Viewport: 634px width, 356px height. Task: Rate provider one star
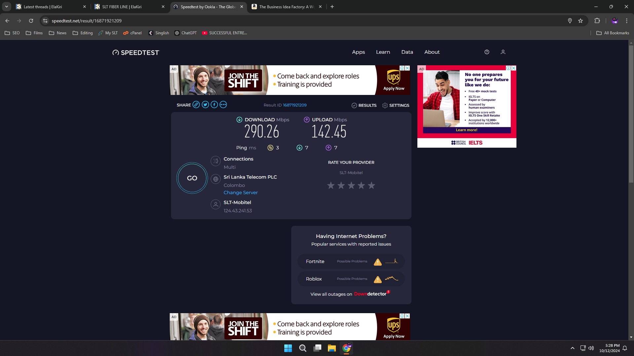pos(331,186)
